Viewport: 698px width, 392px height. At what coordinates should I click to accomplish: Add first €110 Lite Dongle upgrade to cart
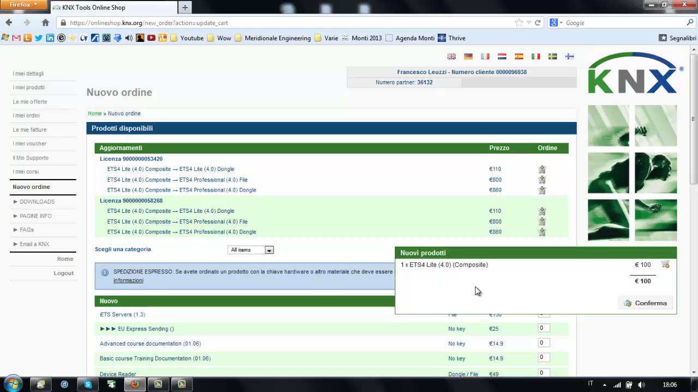542,169
